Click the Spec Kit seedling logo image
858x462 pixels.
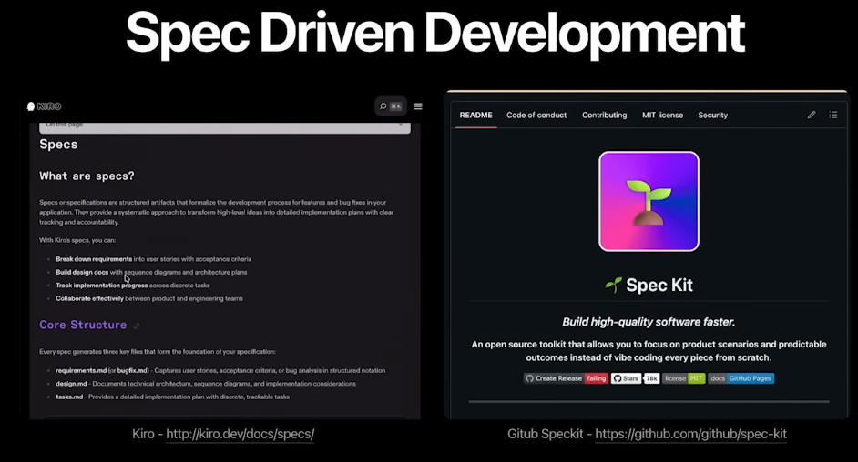click(649, 202)
